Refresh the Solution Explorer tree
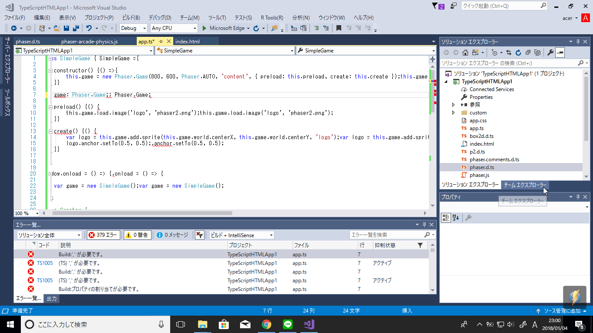Viewport: 593px width, 333px height. point(518,52)
